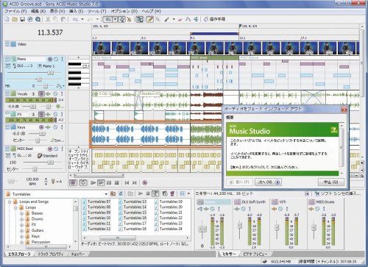The height and width of the screenshot is (267, 368).
Task: Mute the Keys track
Action: point(56,127)
